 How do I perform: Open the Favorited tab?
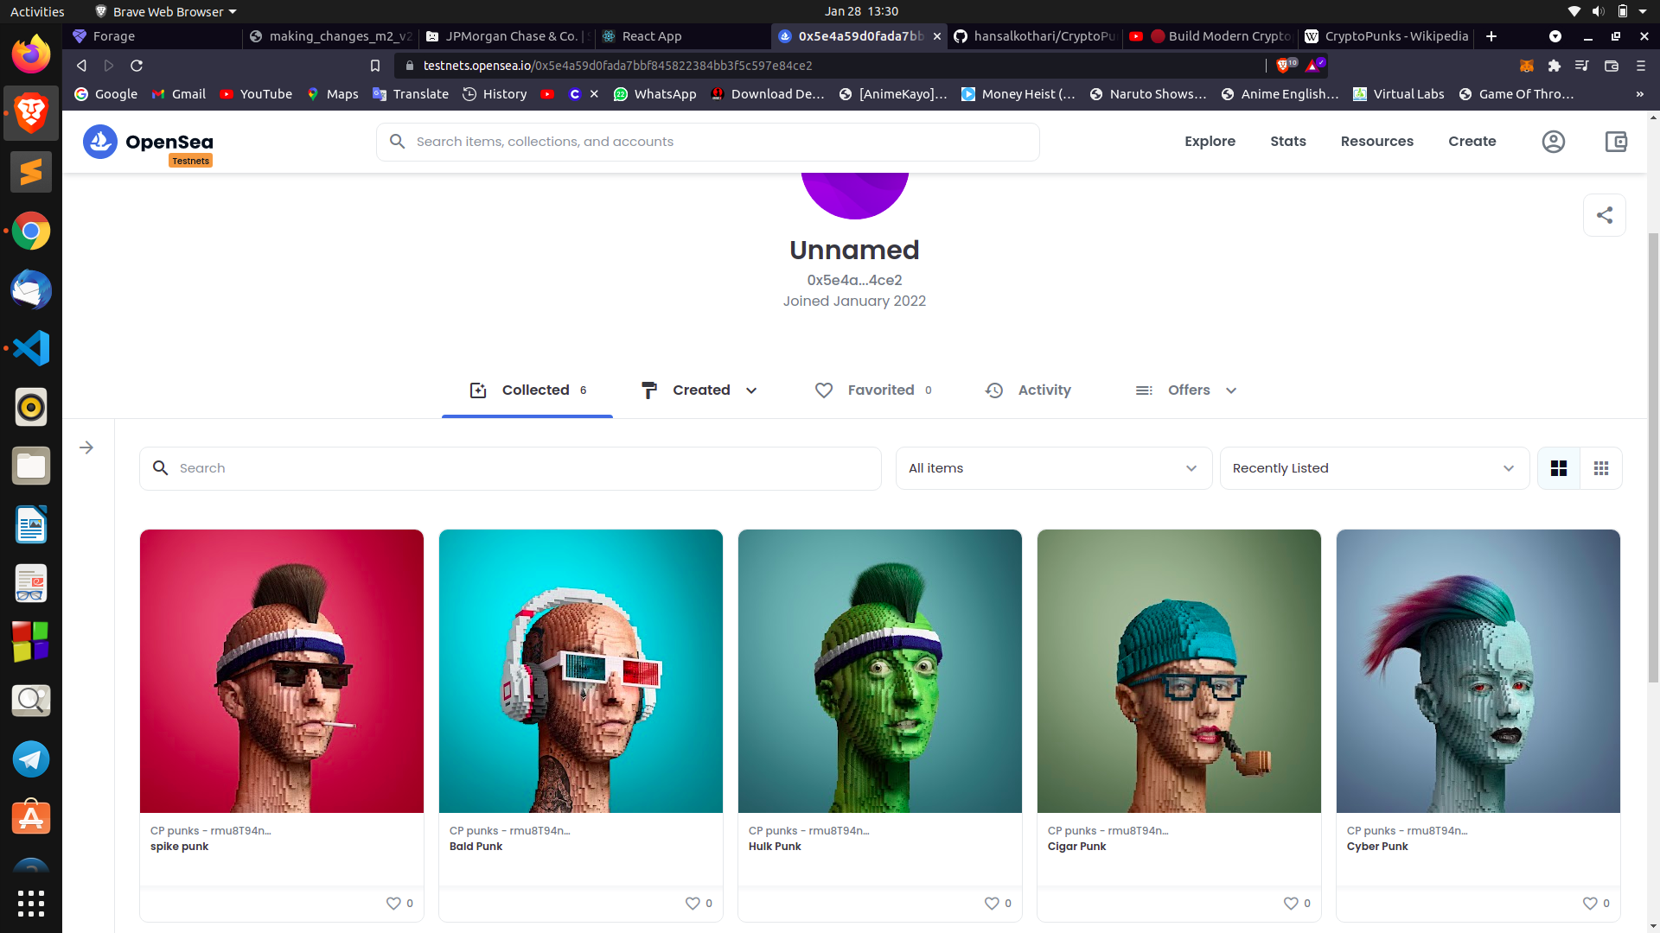click(873, 390)
